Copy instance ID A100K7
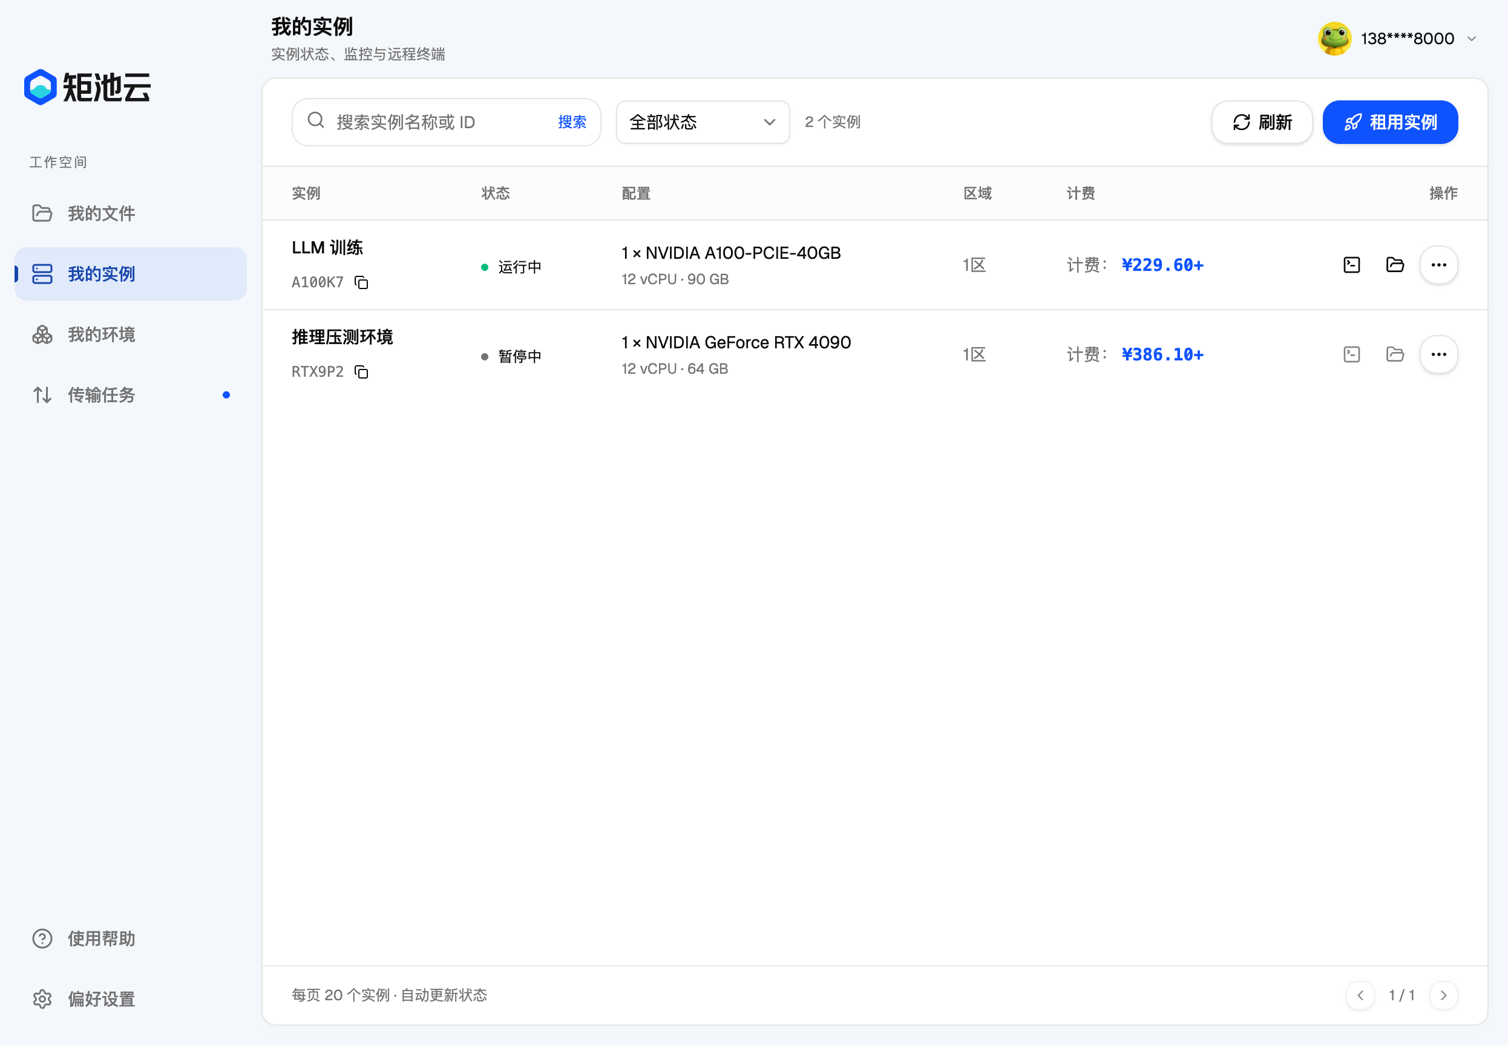 click(x=361, y=282)
